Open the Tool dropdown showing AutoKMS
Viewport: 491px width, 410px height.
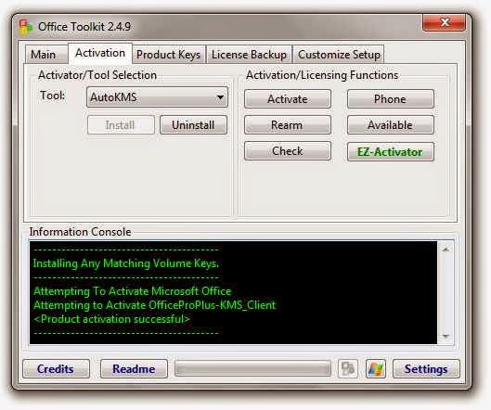click(157, 97)
